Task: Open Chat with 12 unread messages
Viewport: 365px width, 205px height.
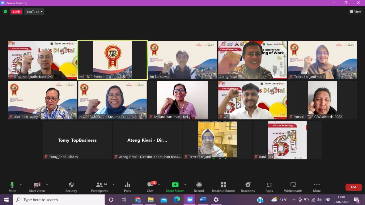Action: pos(150,187)
